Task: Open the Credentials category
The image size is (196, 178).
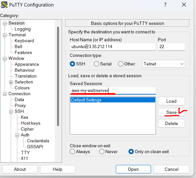Action: pyautogui.click(x=38, y=141)
